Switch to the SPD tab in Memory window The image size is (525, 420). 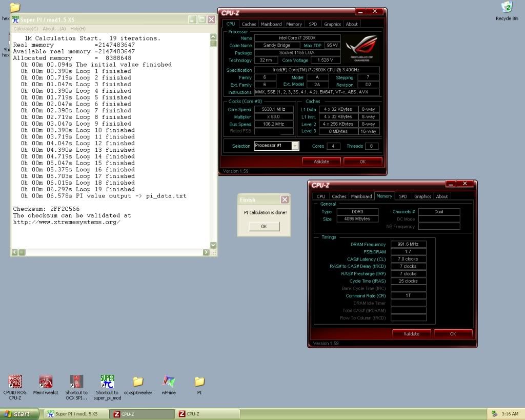coord(403,196)
